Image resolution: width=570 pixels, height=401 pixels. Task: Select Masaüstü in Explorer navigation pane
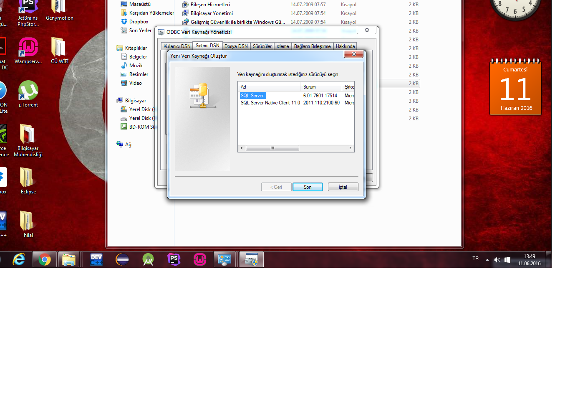[136, 4]
